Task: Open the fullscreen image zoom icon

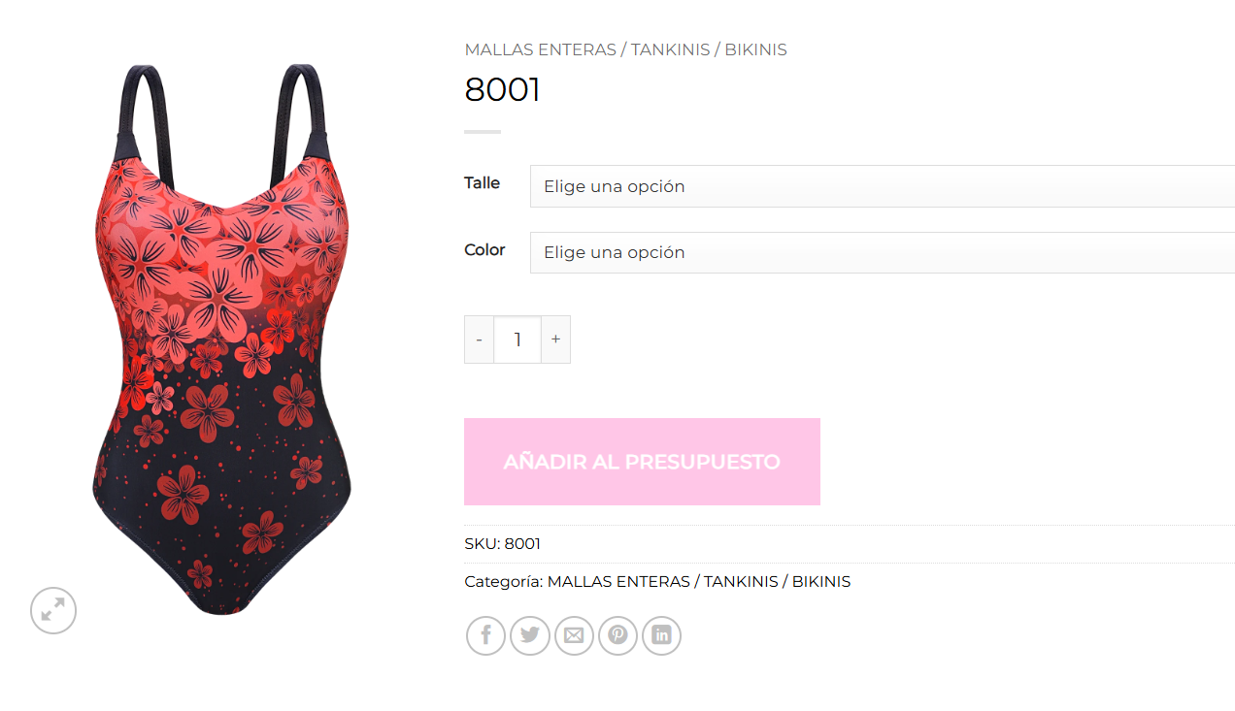Action: pos(53,611)
